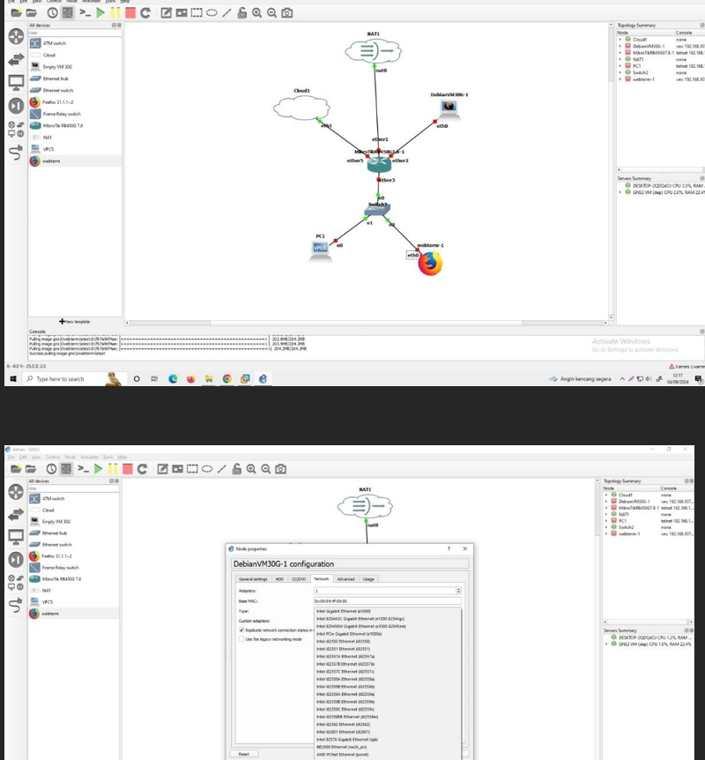This screenshot has width=705, height=760.
Task: Toggle Replicate network connection states checkbox
Action: click(241, 630)
